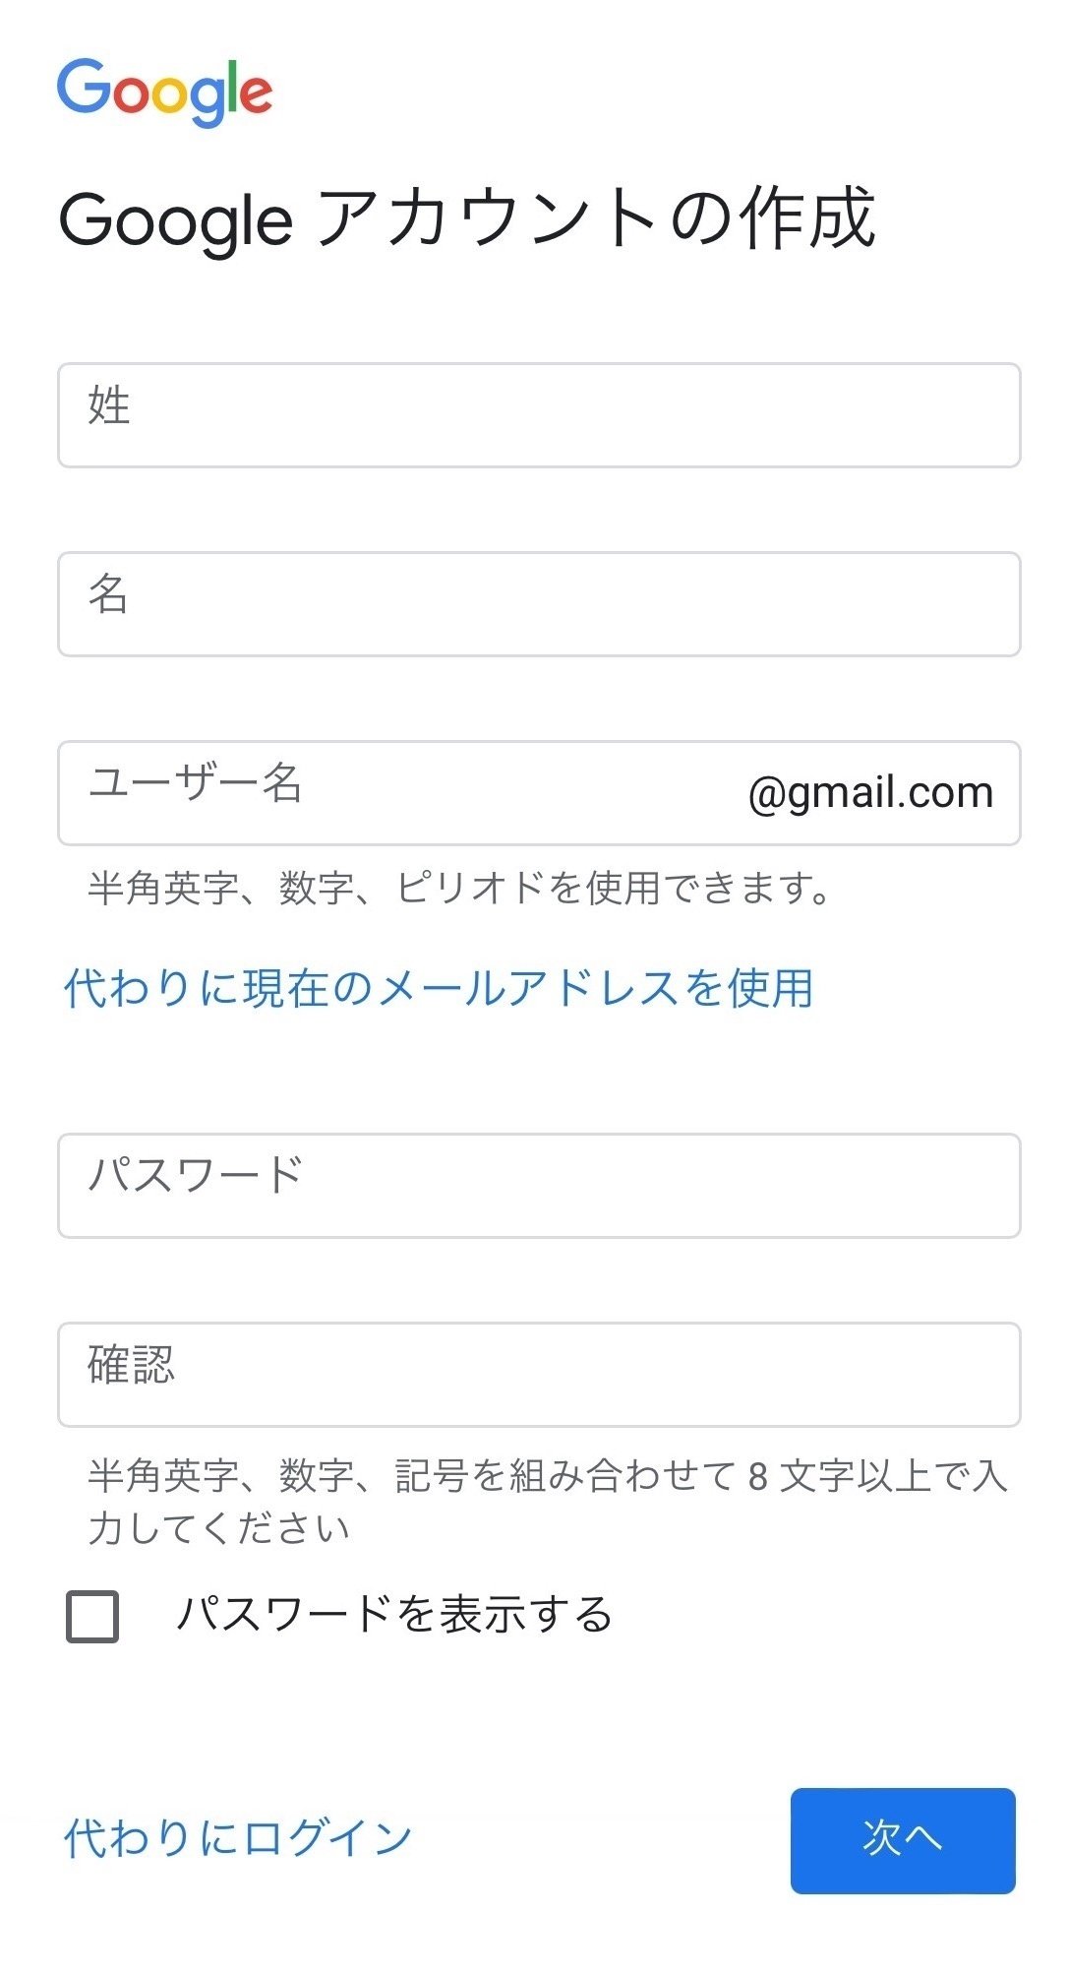Select the ユーザー名 username input
This screenshot has height=1975, width=1068.
(393, 792)
